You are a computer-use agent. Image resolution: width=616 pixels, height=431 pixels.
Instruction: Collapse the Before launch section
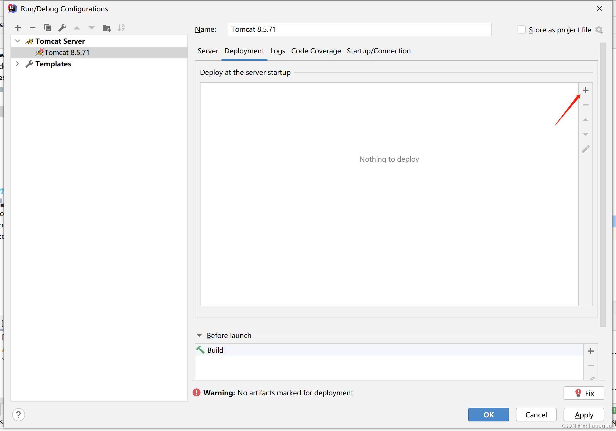[x=199, y=335]
